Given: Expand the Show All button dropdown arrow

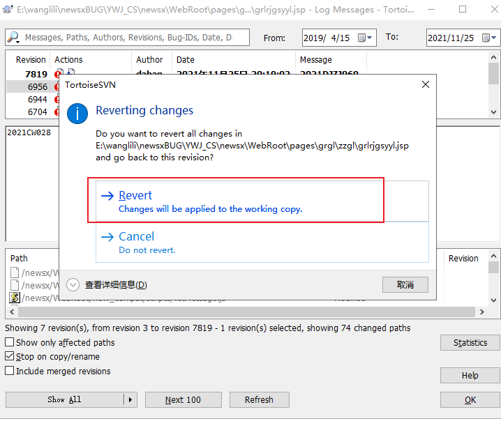Looking at the screenshot, I should pos(130,399).
